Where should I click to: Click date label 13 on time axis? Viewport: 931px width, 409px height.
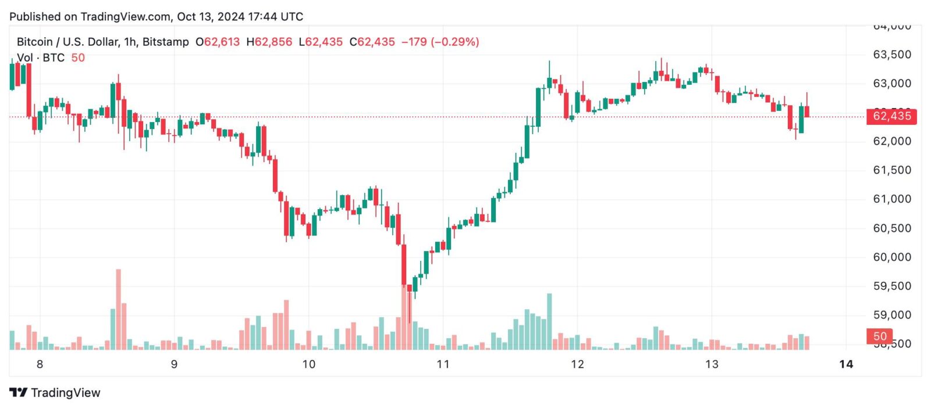712,364
